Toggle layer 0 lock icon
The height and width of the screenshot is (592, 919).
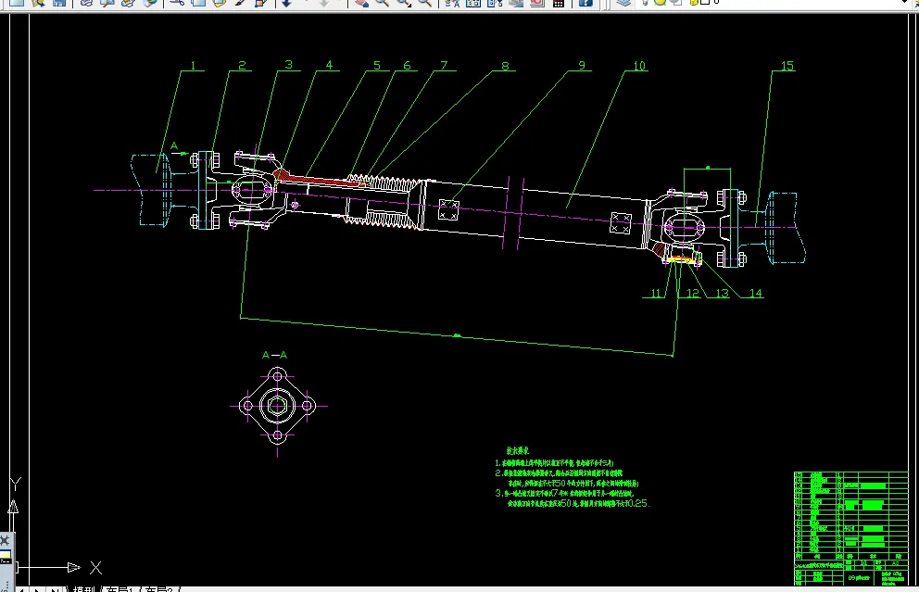coord(695,2)
